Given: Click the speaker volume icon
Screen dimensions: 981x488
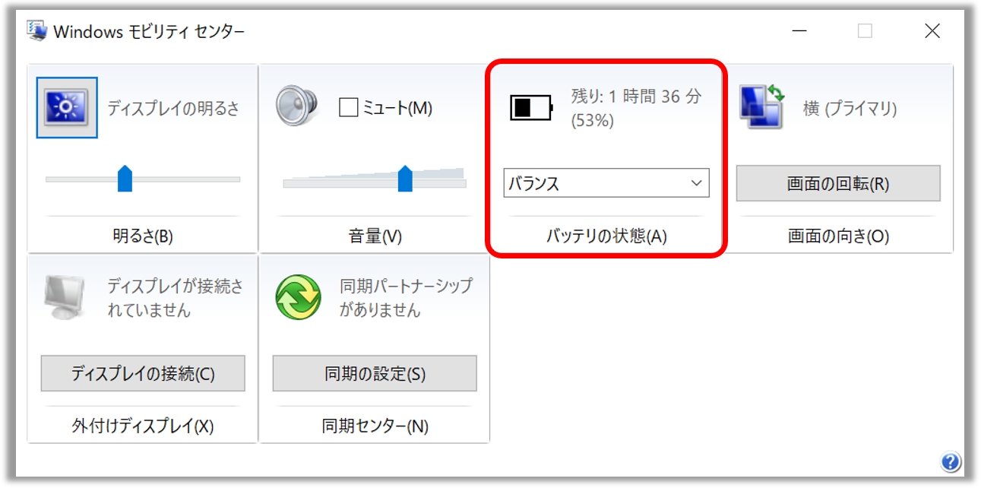Looking at the screenshot, I should [295, 106].
